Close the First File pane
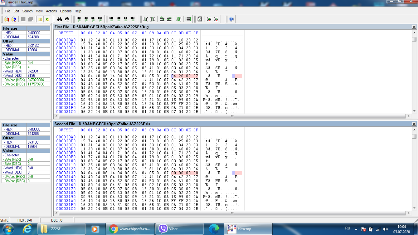Image resolution: width=418 pixels, height=235 pixels. click(414, 27)
